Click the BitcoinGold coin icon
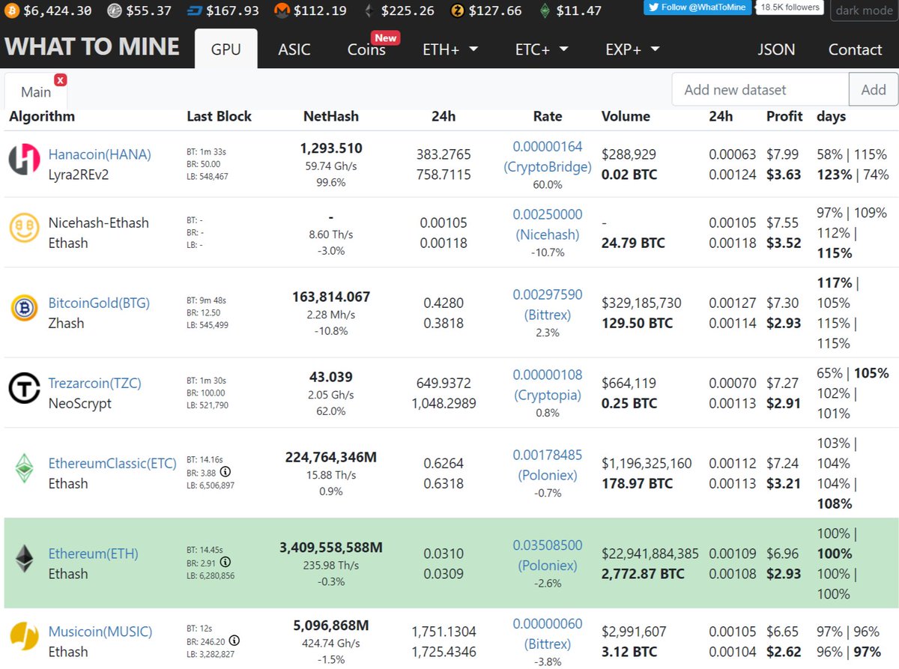 pyautogui.click(x=23, y=308)
